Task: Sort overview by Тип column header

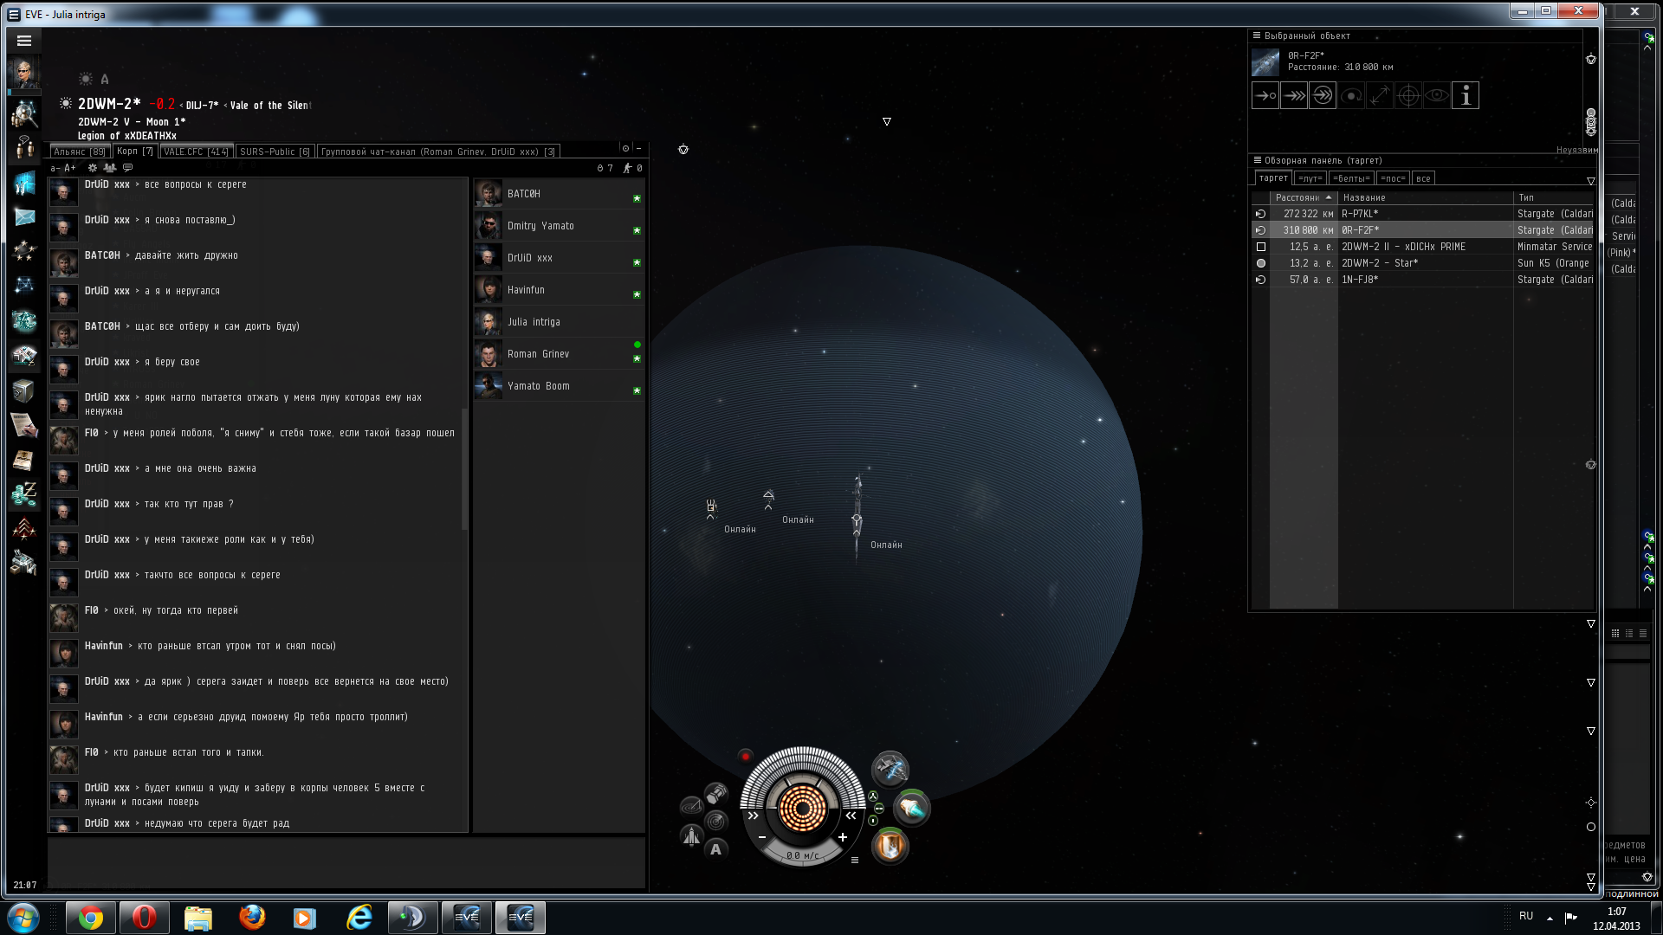Action: click(1554, 197)
